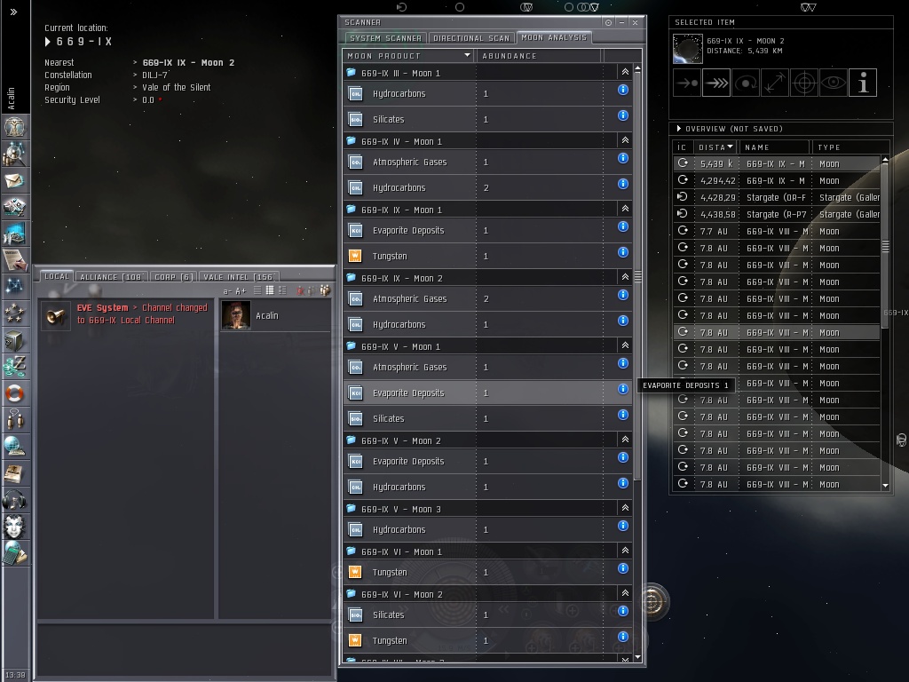909x682 pixels.
Task: Open the Vale Intel chat tab
Action: tap(238, 277)
